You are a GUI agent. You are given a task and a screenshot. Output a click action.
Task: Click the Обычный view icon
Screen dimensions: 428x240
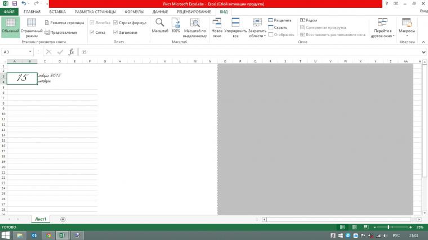[x=10, y=24]
